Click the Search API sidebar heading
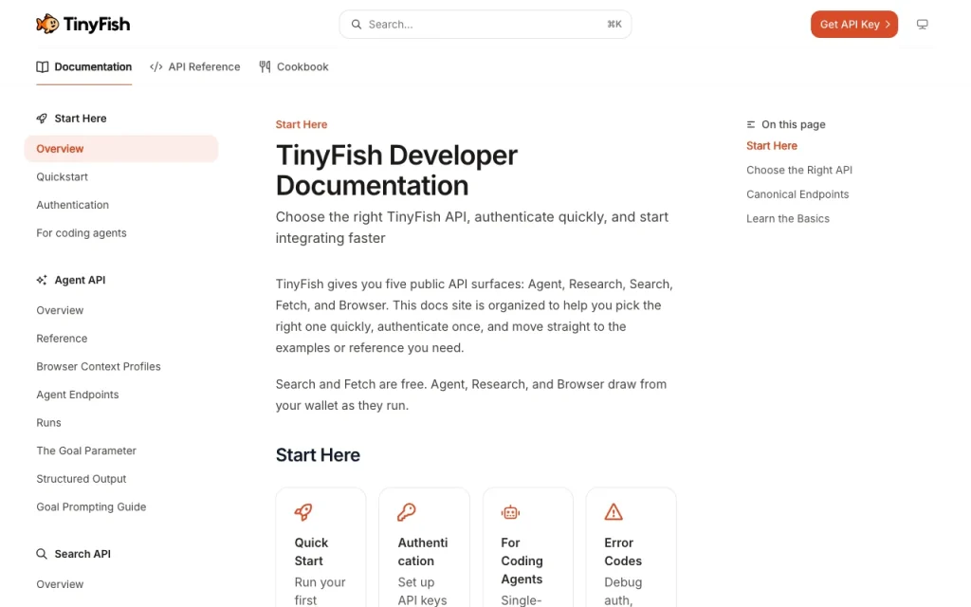The image size is (971, 607). coord(82,554)
